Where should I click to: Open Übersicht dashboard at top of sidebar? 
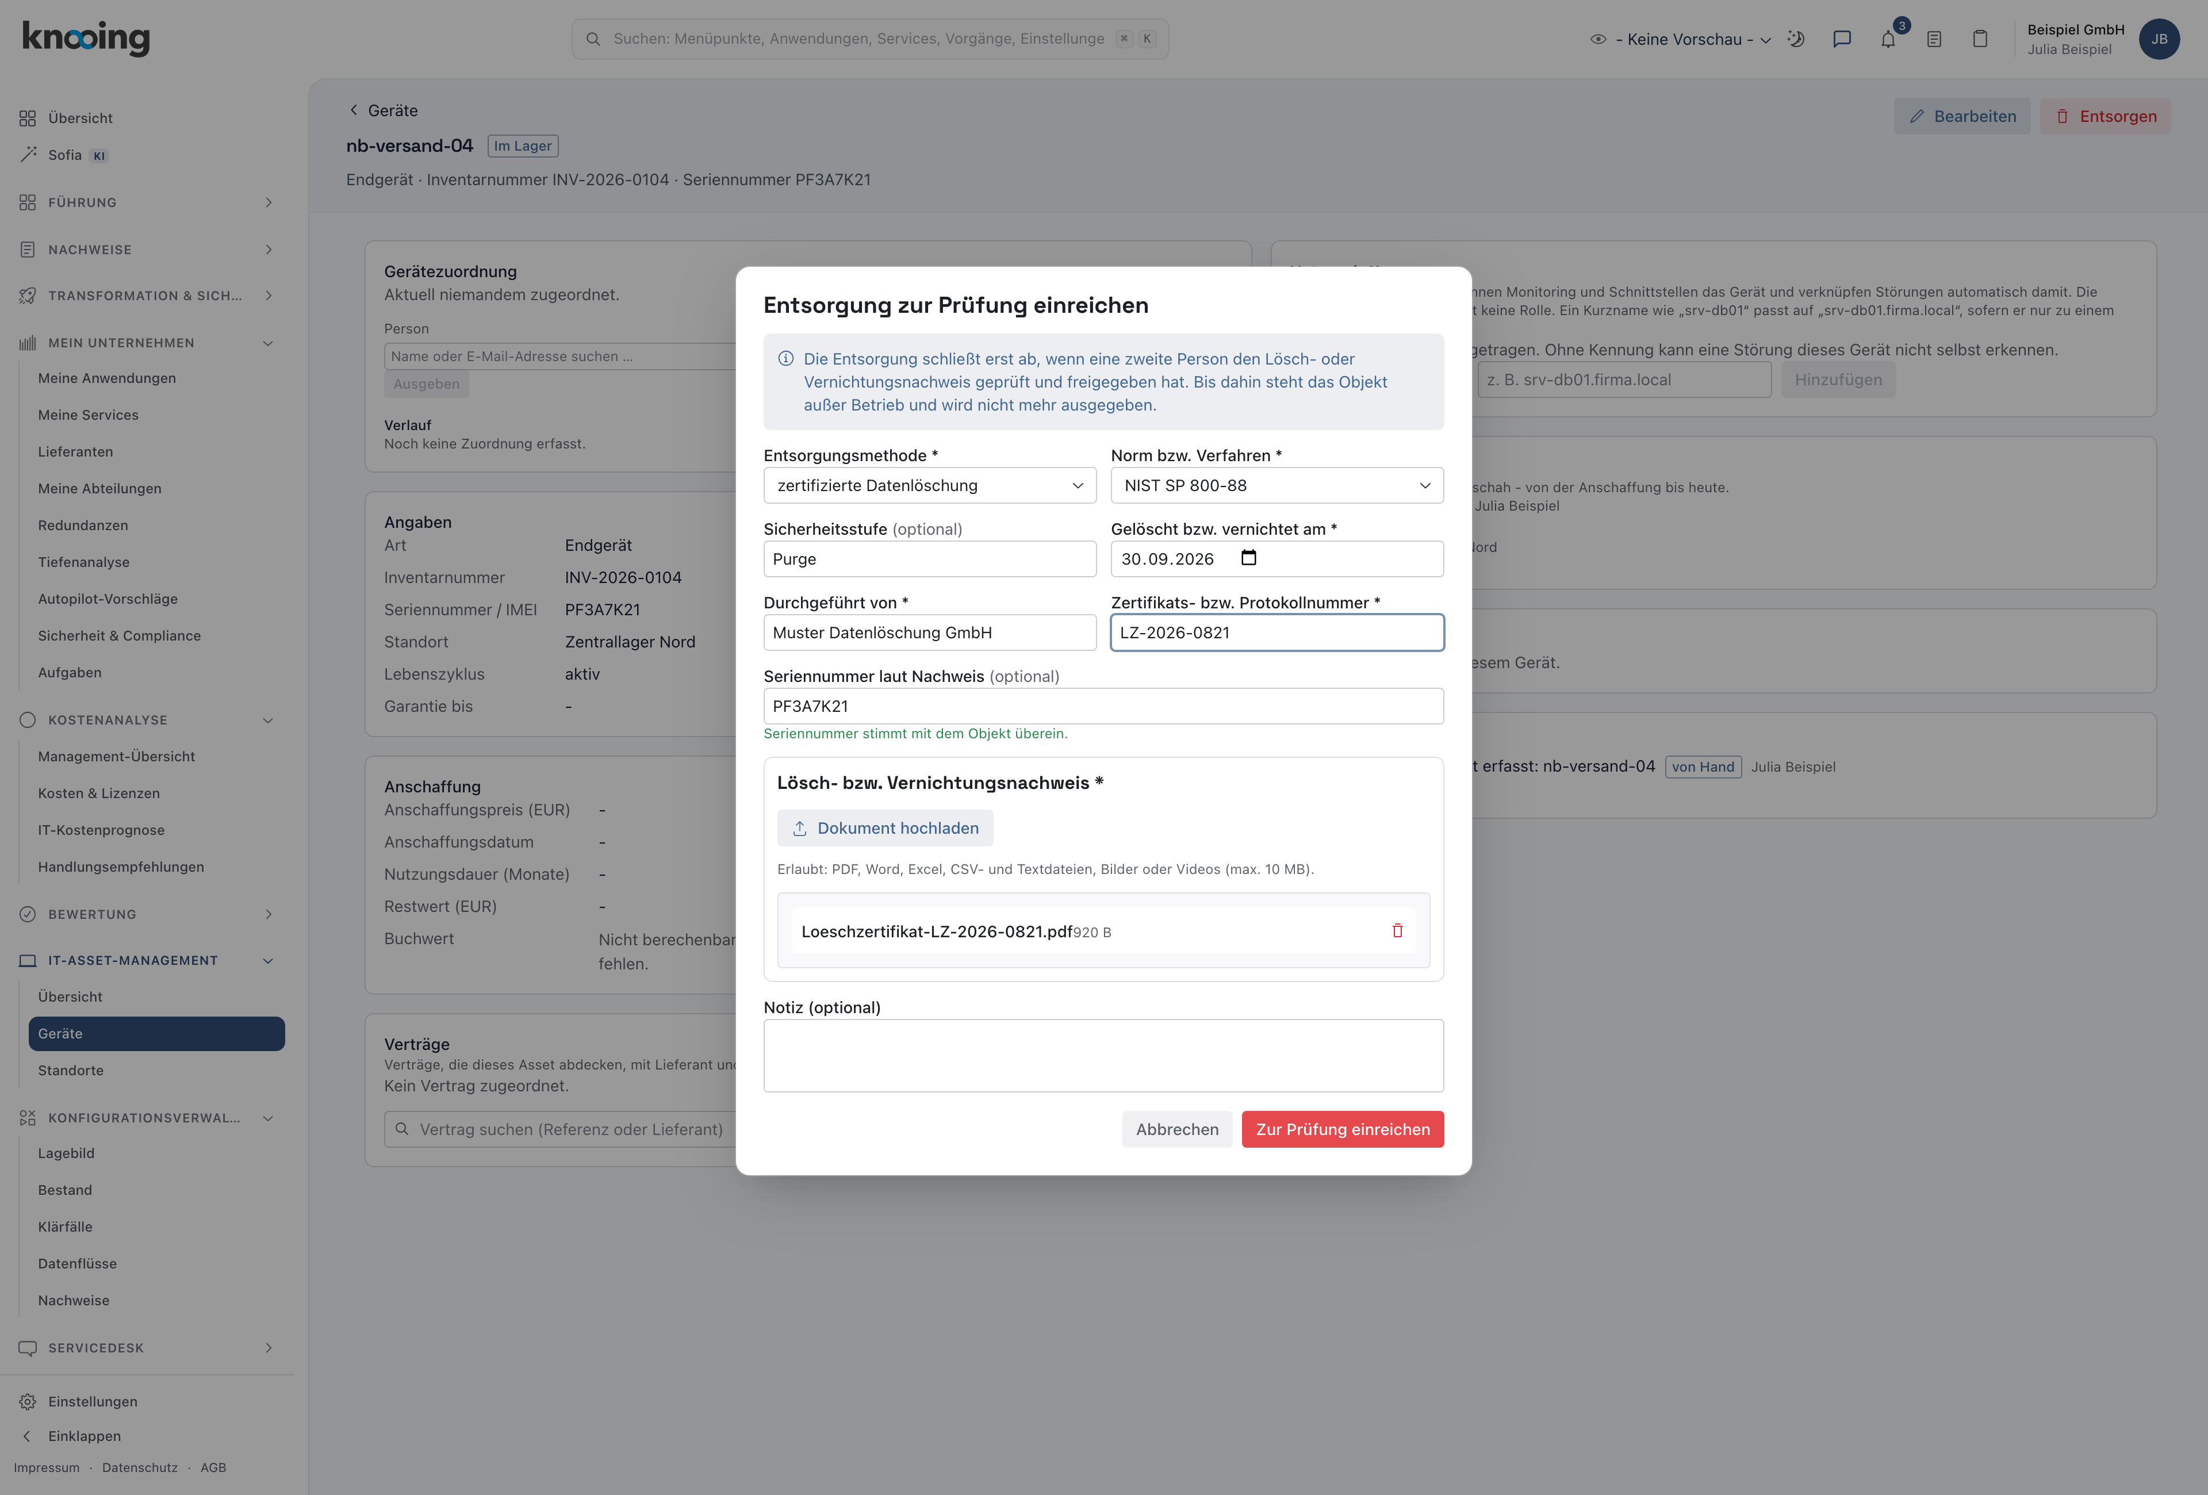tap(67, 118)
